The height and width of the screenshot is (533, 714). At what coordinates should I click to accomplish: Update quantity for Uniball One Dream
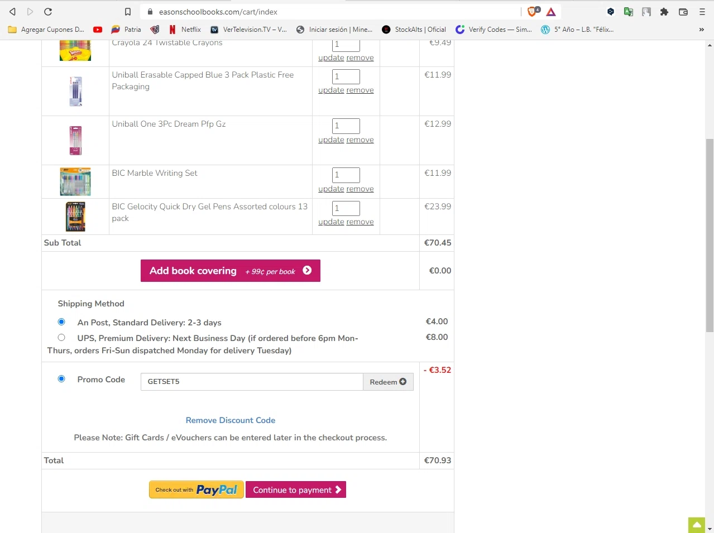[x=331, y=140]
